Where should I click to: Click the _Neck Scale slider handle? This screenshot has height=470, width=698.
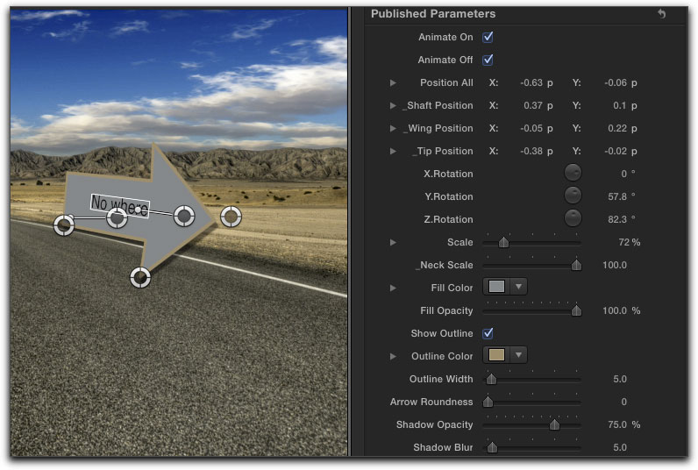click(576, 265)
